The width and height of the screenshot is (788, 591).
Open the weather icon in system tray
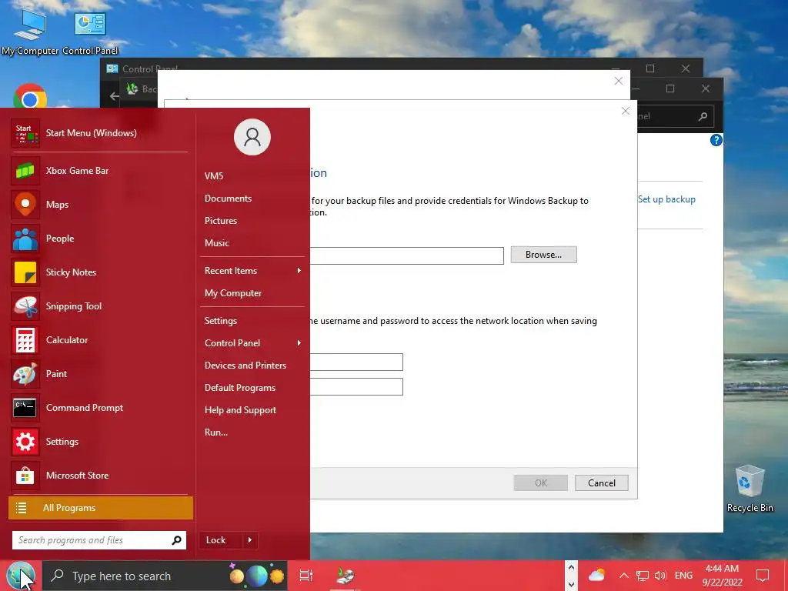coord(596,576)
